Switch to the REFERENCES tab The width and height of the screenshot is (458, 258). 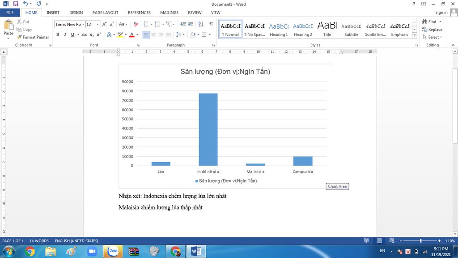tap(139, 13)
